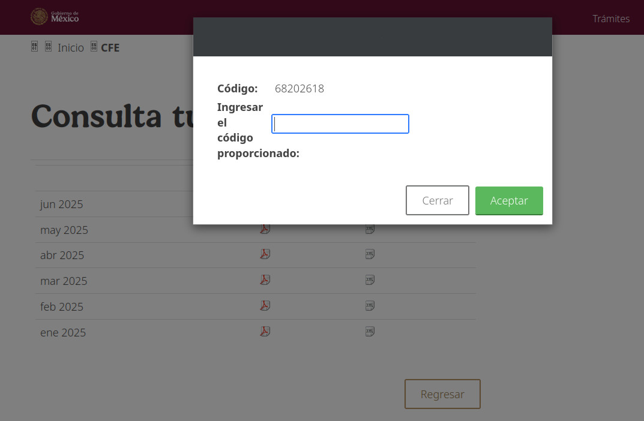Open the Trámites menu item

pyautogui.click(x=611, y=19)
